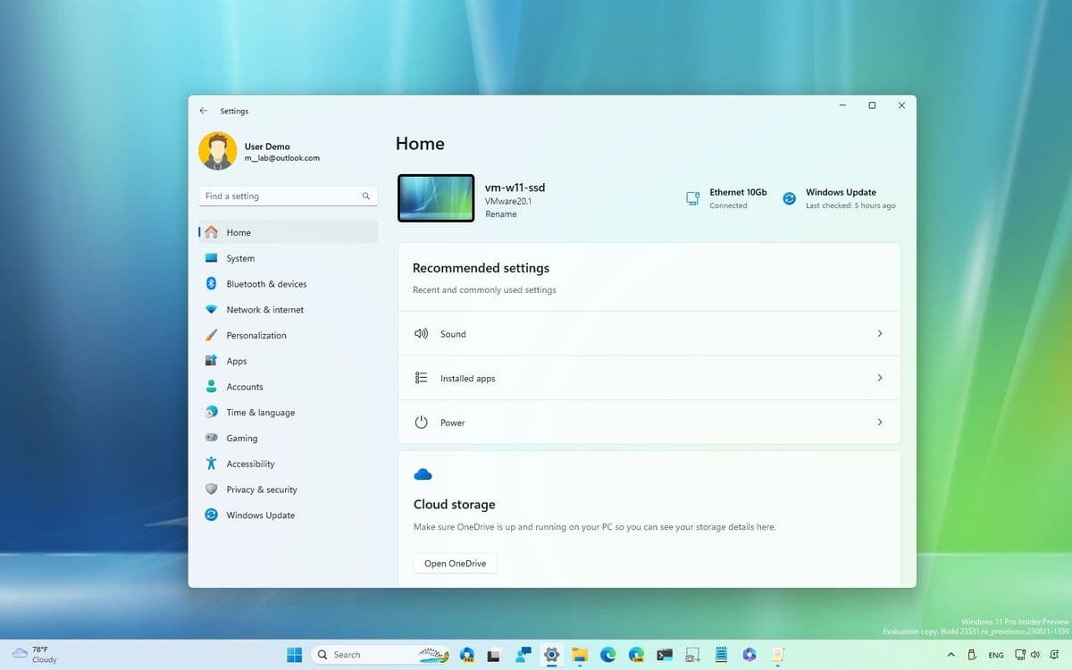Select Home in the settings navigation

point(238,232)
